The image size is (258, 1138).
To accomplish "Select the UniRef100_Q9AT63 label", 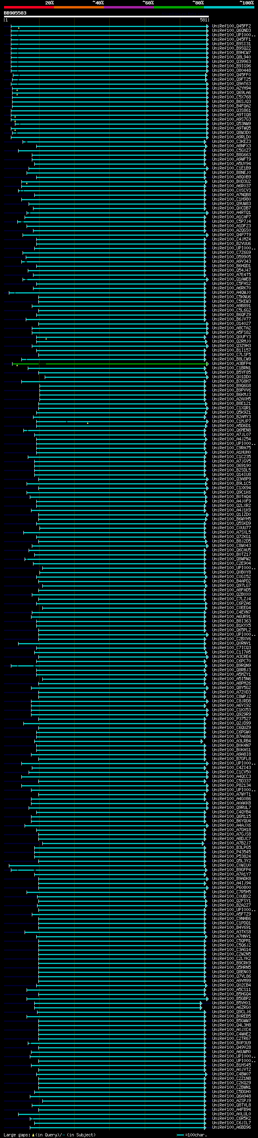I will (x=231, y=84).
